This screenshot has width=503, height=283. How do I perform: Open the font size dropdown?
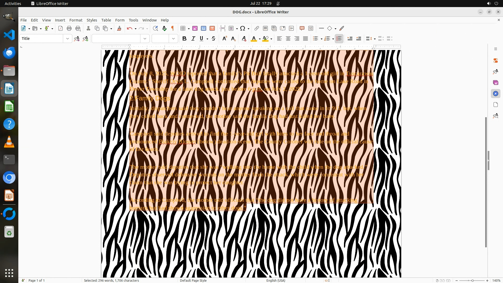pos(173,39)
